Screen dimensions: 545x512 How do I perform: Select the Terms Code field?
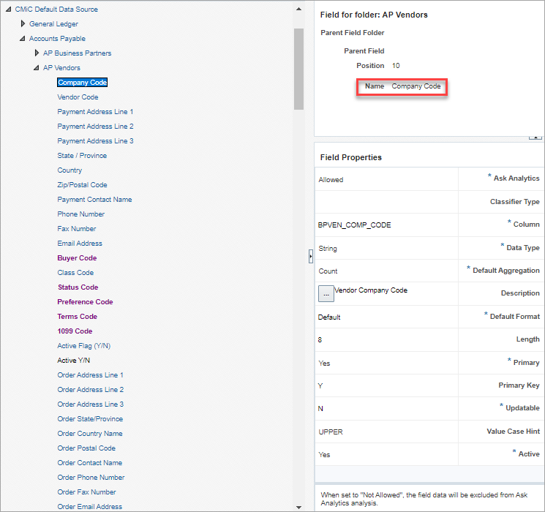point(77,316)
